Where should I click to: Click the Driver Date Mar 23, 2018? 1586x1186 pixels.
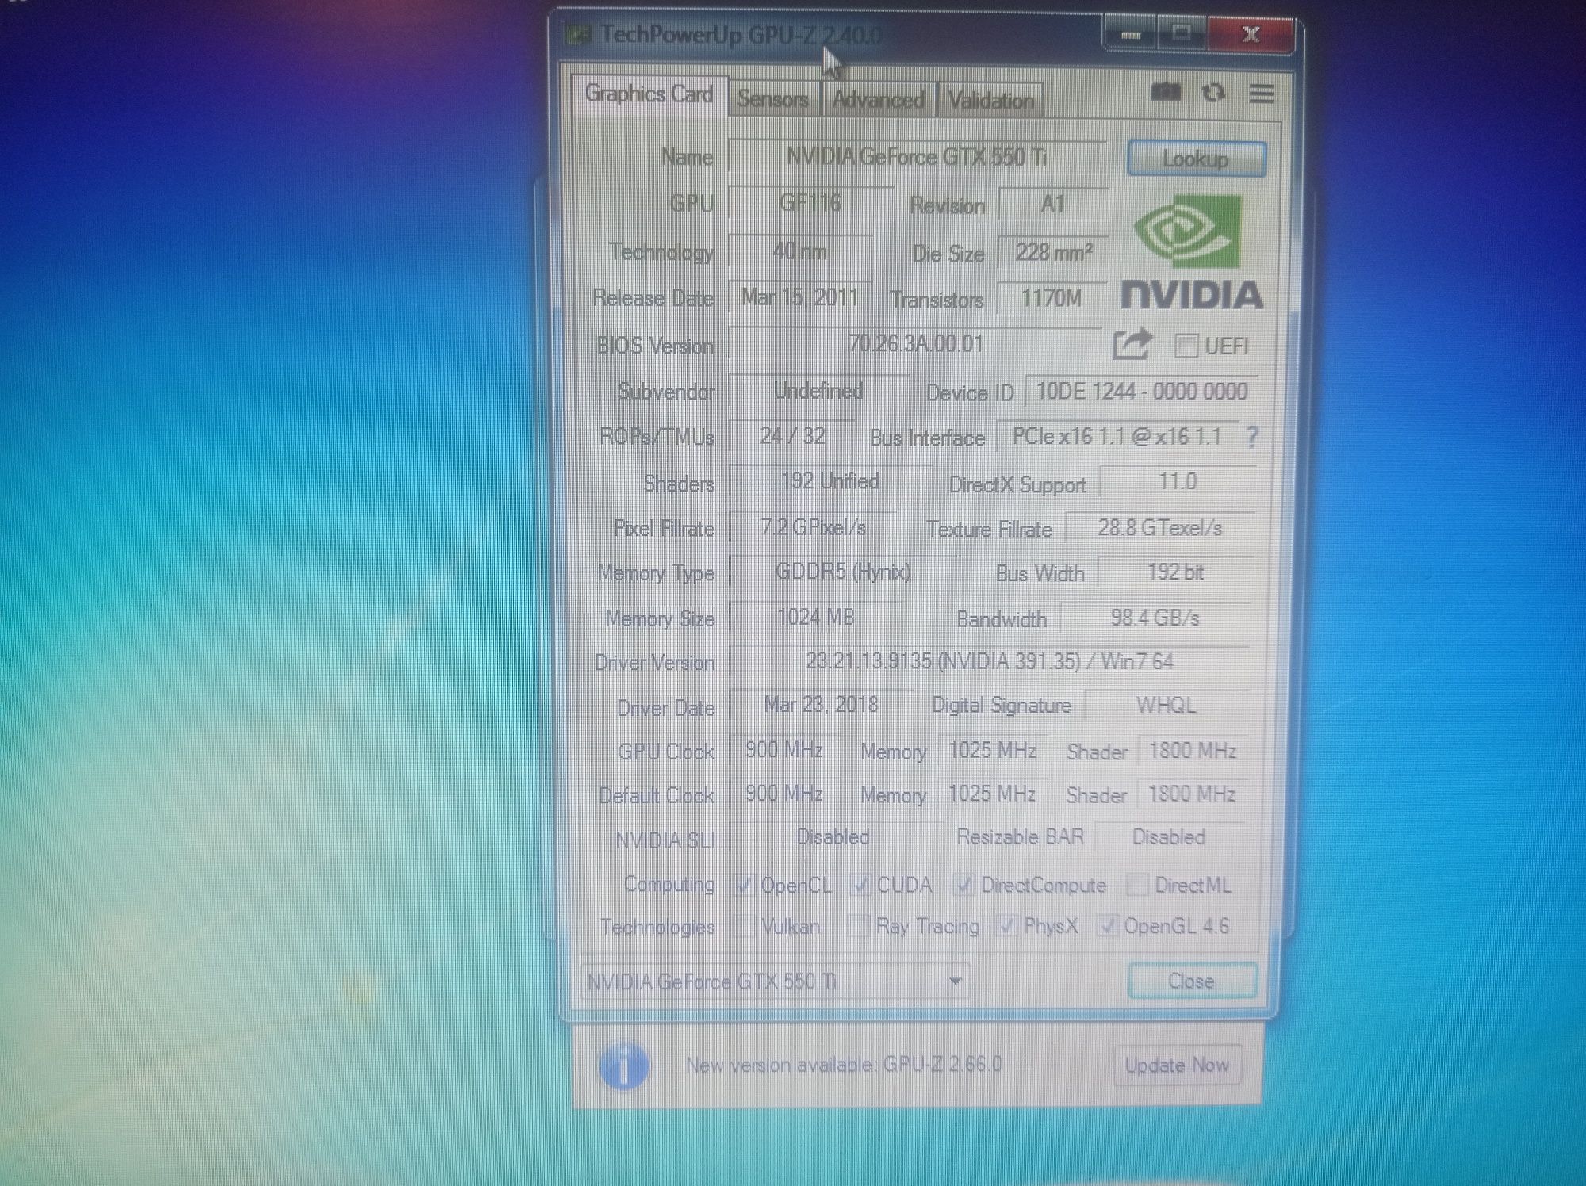point(821,705)
